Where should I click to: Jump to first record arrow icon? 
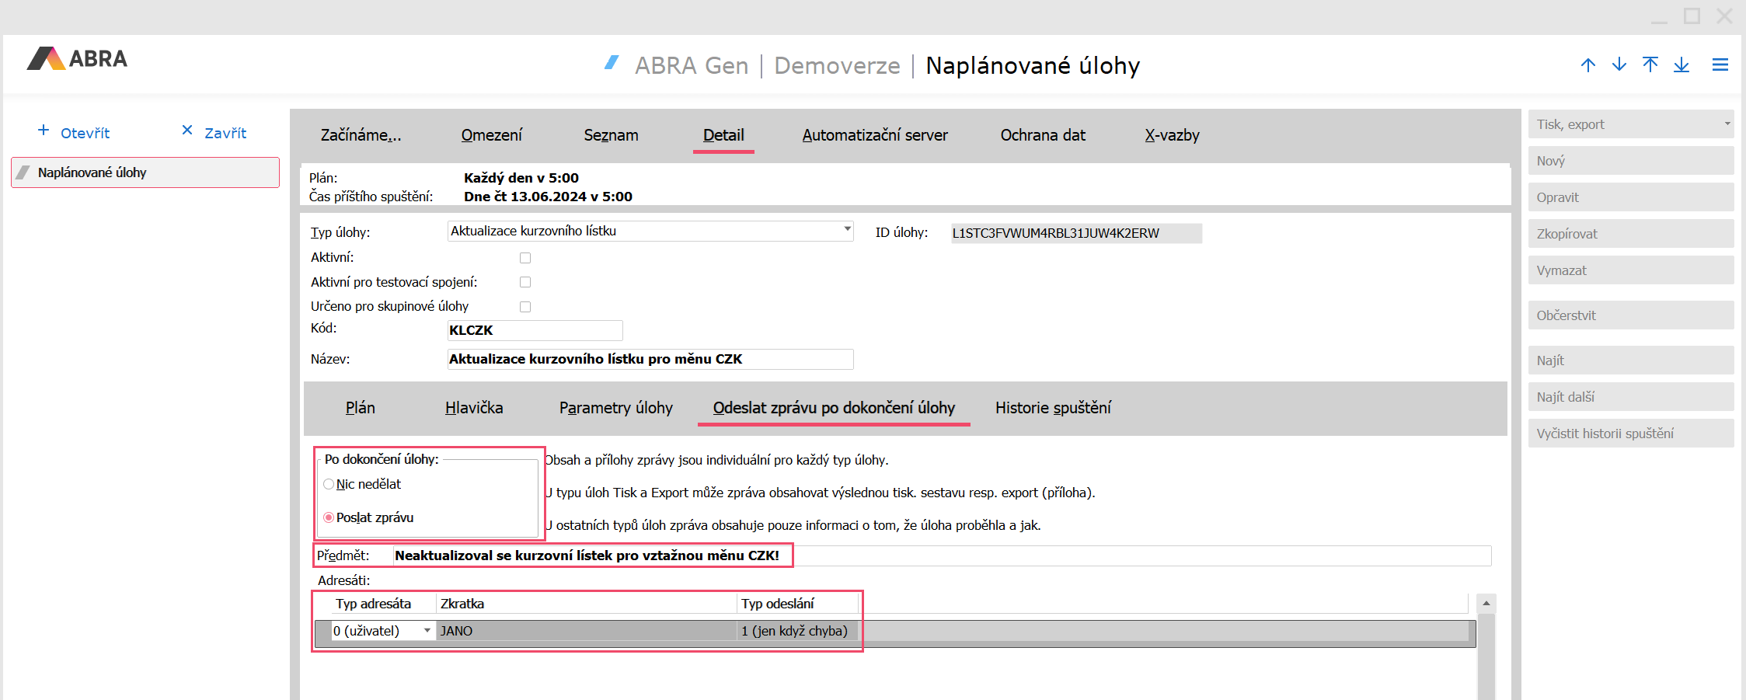1650,65
